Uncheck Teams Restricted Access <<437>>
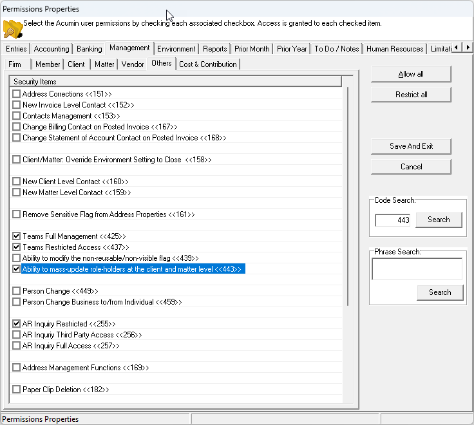 coord(16,247)
